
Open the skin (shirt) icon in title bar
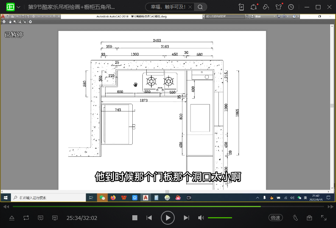(x=279, y=7)
